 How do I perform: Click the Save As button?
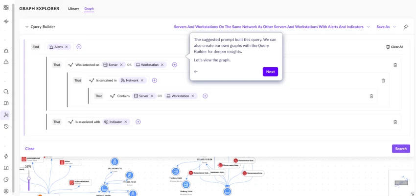(x=383, y=27)
